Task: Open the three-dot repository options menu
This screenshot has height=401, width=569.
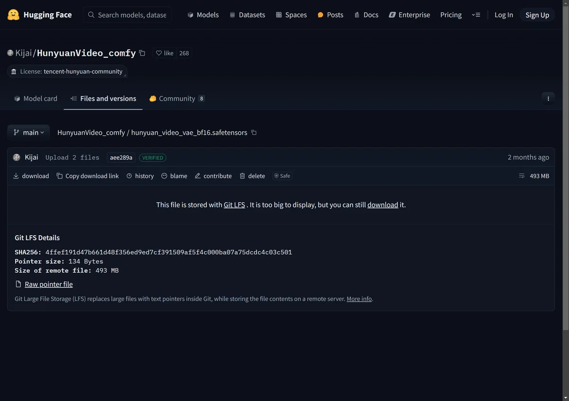Action: click(x=548, y=99)
